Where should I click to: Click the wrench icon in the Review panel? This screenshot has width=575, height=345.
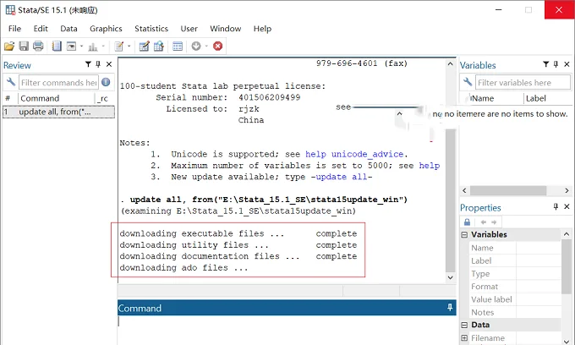pyautogui.click(x=11, y=82)
